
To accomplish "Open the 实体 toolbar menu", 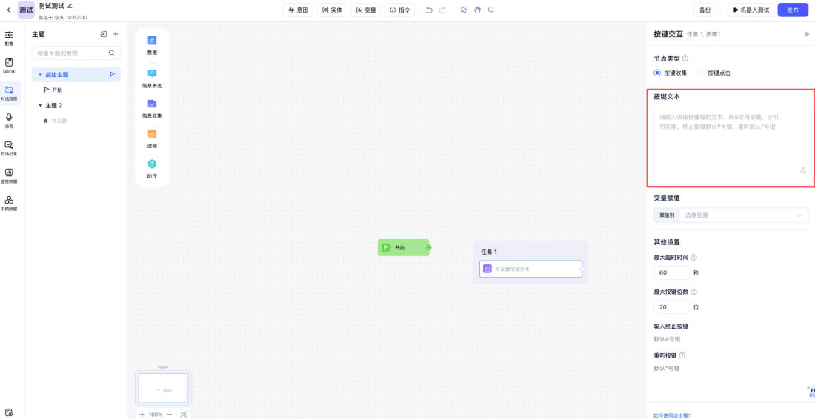I will click(x=332, y=10).
